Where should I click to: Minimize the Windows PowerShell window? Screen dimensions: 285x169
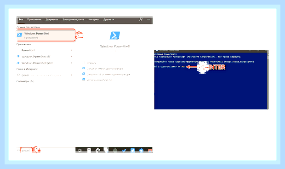pyautogui.click(x=250, y=51)
